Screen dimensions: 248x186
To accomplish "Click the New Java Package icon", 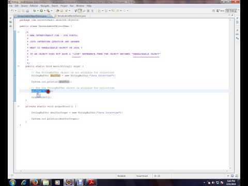I will pos(58,11).
